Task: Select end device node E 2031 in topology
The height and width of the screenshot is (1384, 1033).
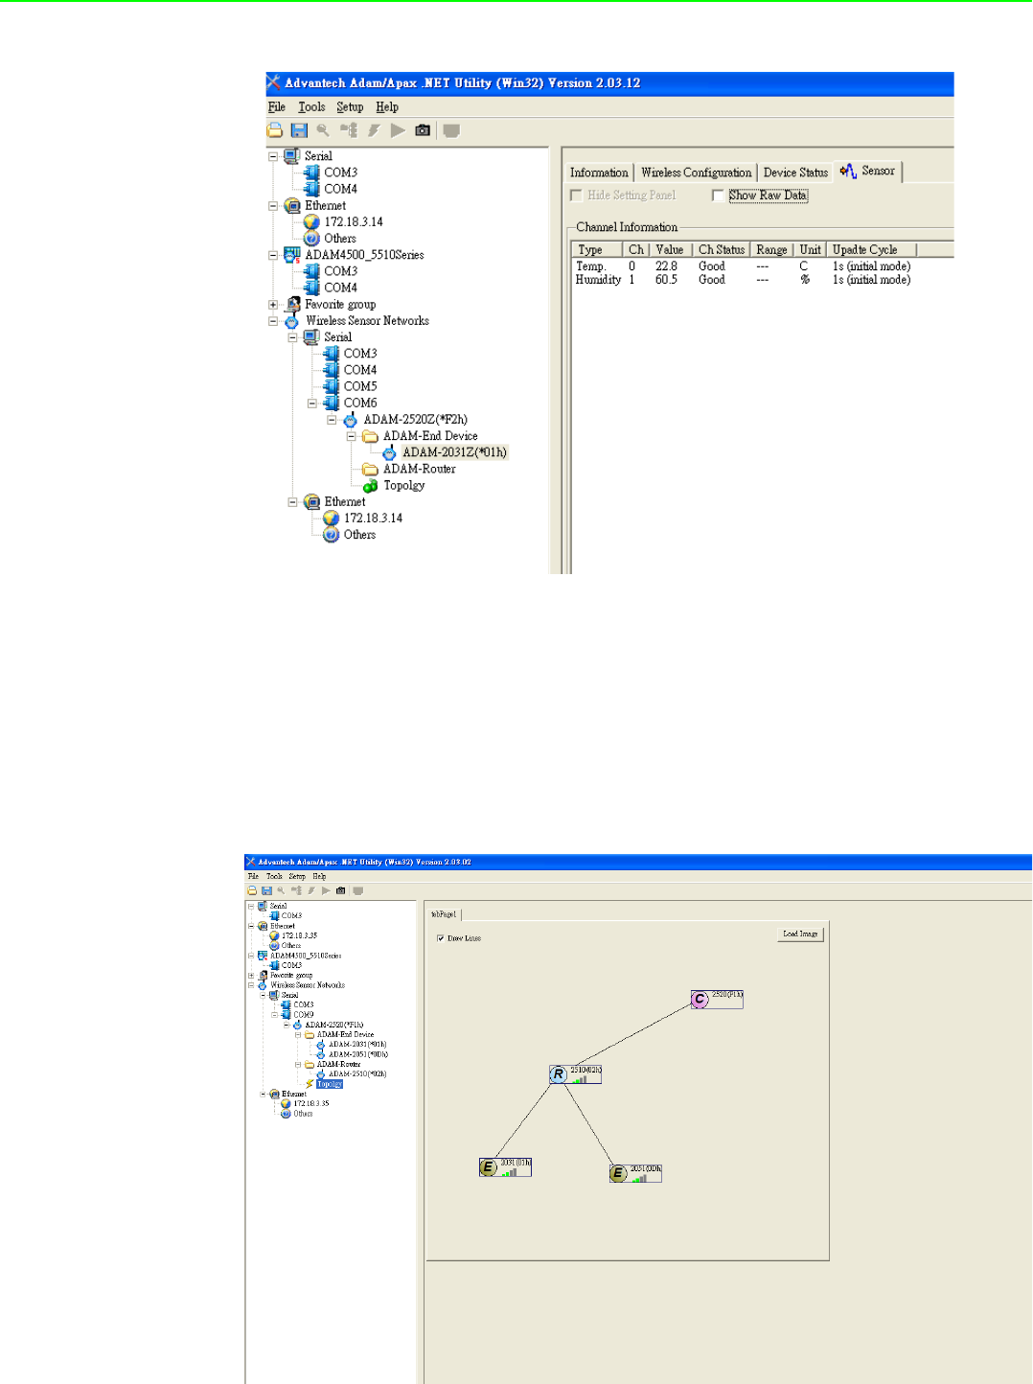Action: [x=505, y=1167]
